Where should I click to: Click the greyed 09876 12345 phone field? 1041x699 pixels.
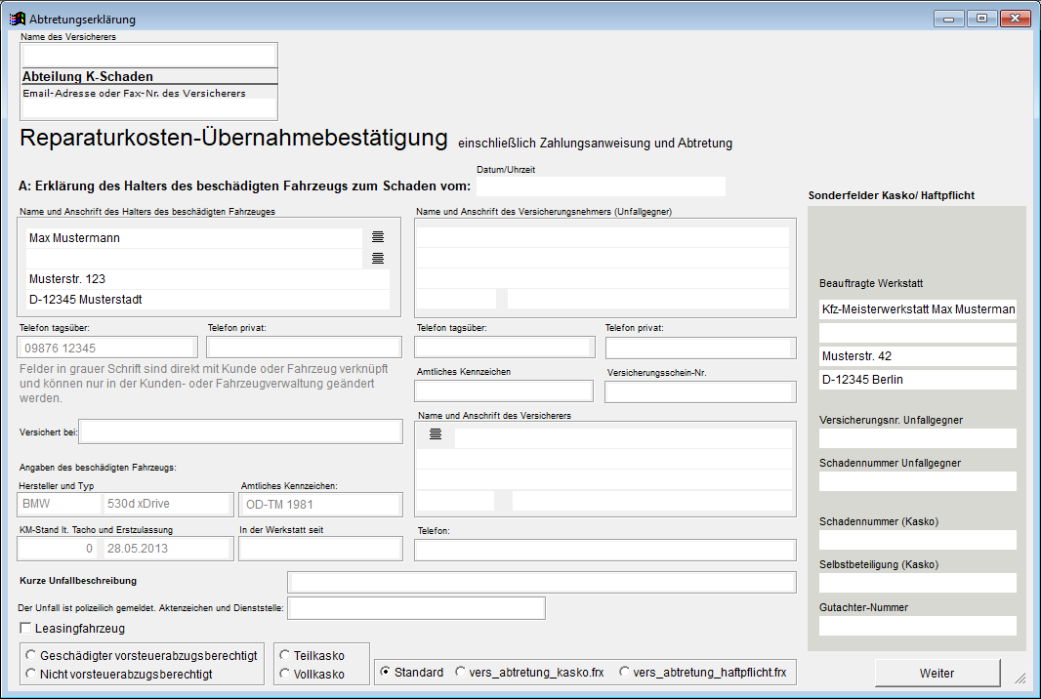pyautogui.click(x=107, y=348)
